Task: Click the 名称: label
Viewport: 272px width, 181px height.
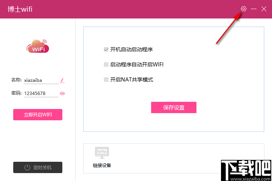Action: coord(16,80)
